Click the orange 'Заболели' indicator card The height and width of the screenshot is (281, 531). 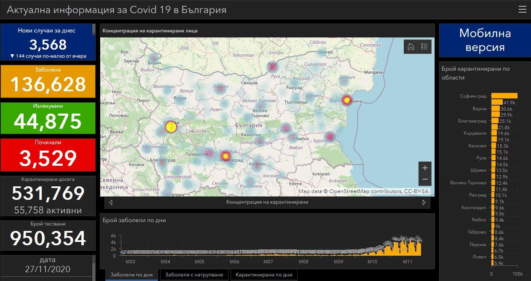click(48, 81)
